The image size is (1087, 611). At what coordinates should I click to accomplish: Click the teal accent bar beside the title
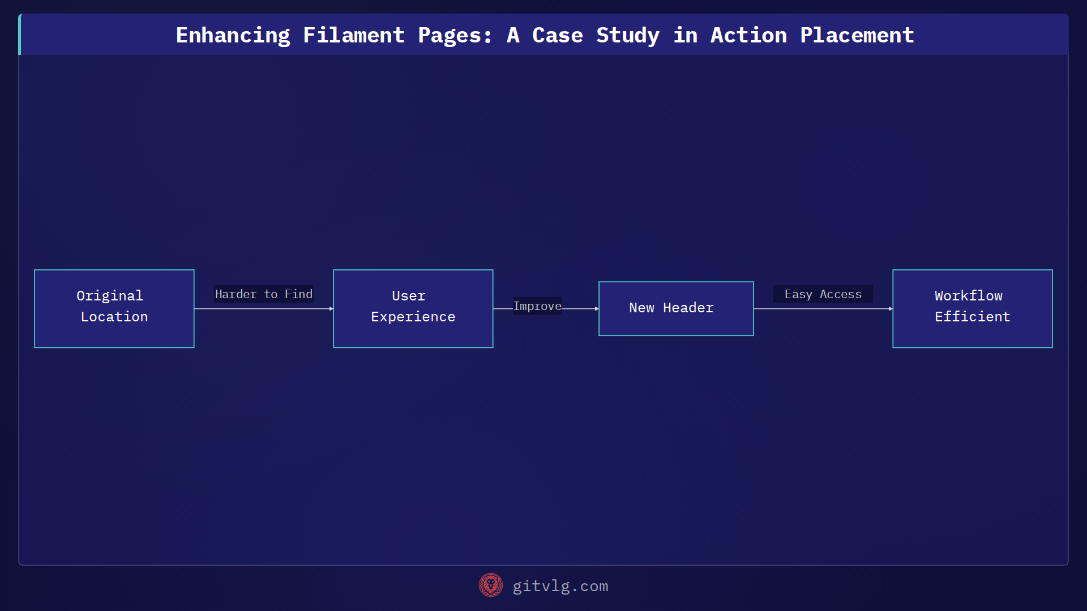tap(20, 34)
